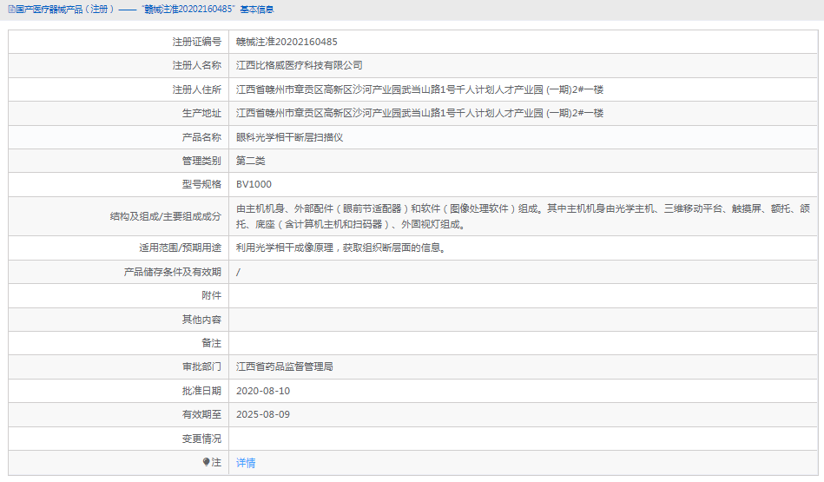Click the structure description starting 由主机机身

pos(523,216)
